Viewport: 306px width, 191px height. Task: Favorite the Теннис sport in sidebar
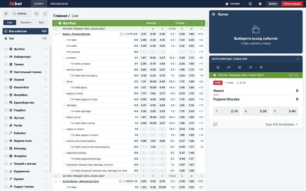pos(6,64)
